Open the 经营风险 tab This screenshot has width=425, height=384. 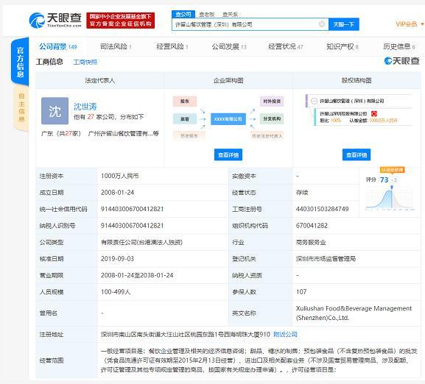[x=172, y=46]
